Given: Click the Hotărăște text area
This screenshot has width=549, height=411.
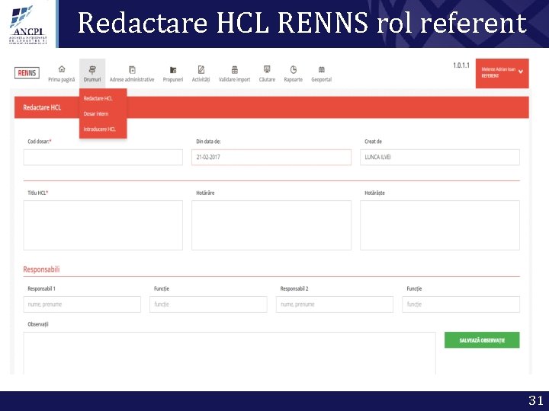Looking at the screenshot, I should [440, 225].
